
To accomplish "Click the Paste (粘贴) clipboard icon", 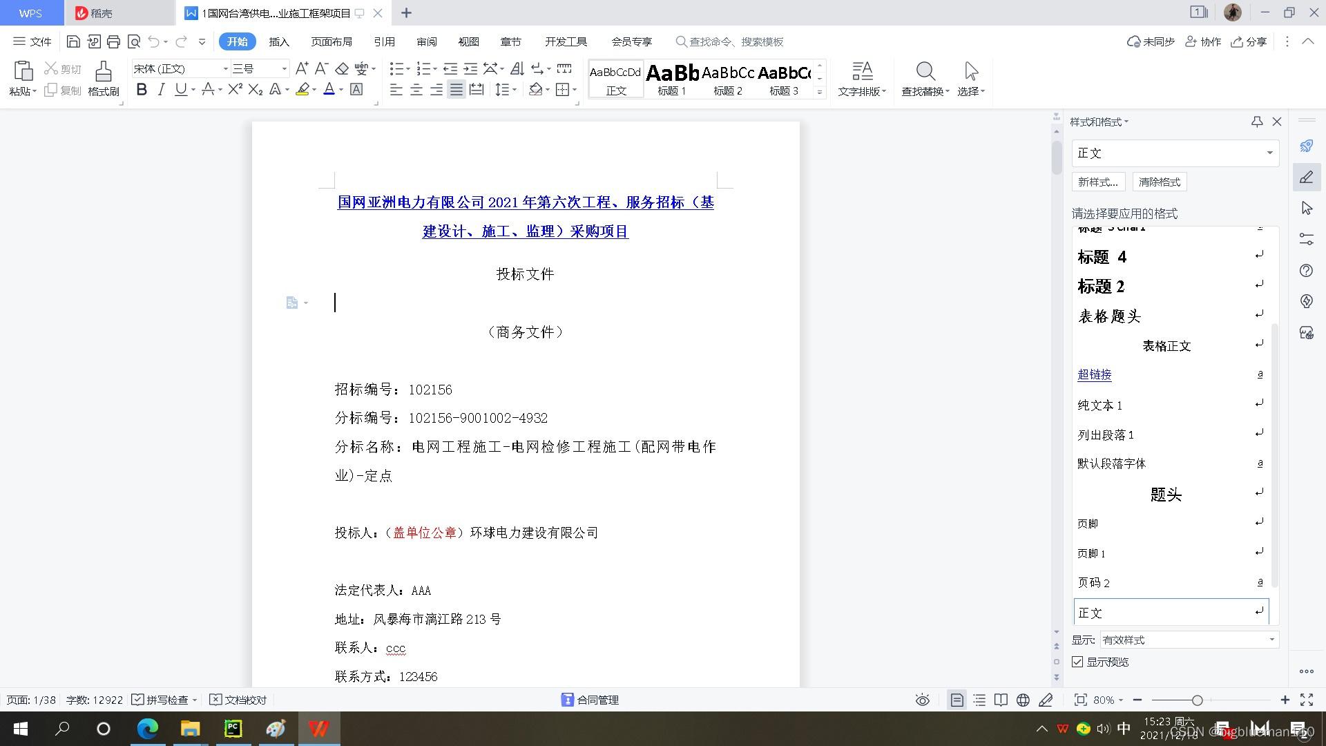I will pos(23,71).
